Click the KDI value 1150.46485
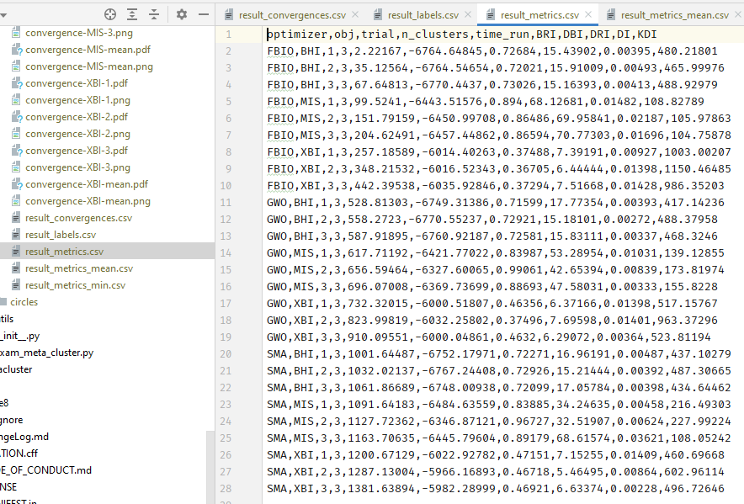 (x=698, y=169)
